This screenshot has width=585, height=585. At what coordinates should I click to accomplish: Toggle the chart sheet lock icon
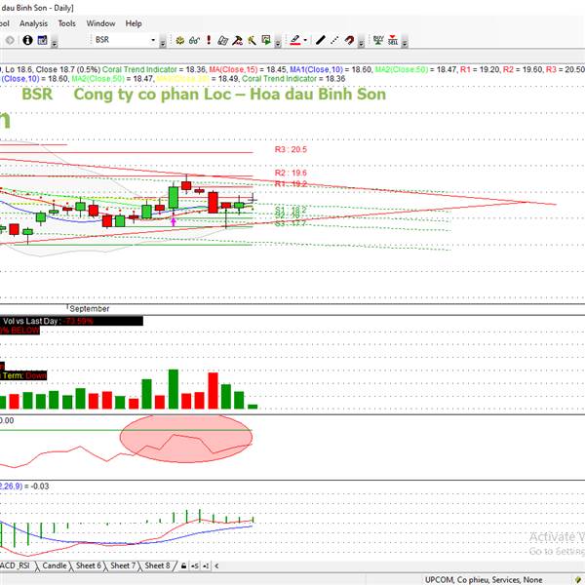pyautogui.click(x=183, y=565)
